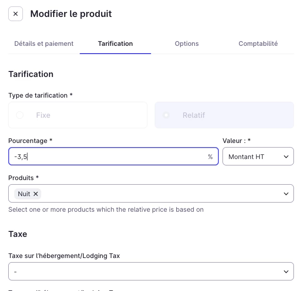Go to the Options tab

point(187,44)
